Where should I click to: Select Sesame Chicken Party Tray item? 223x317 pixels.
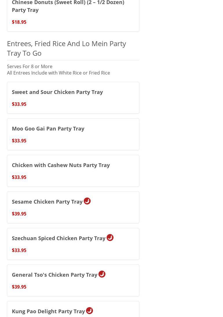pos(47,202)
